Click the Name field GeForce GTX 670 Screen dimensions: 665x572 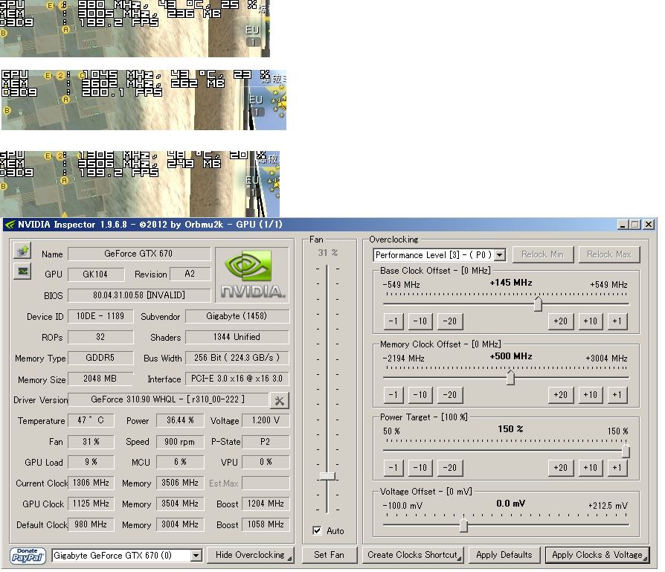138,254
